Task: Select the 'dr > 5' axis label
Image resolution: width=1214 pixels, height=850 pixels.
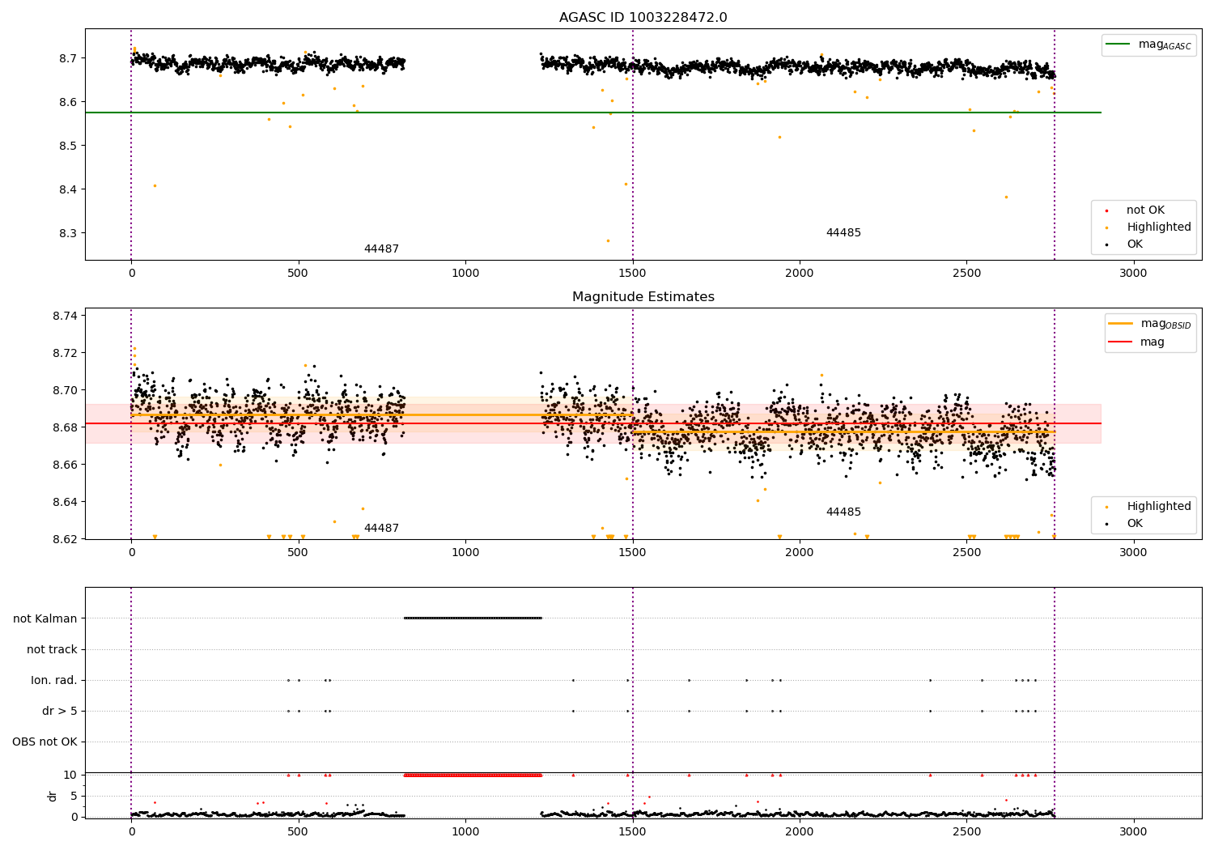Action: tap(60, 711)
